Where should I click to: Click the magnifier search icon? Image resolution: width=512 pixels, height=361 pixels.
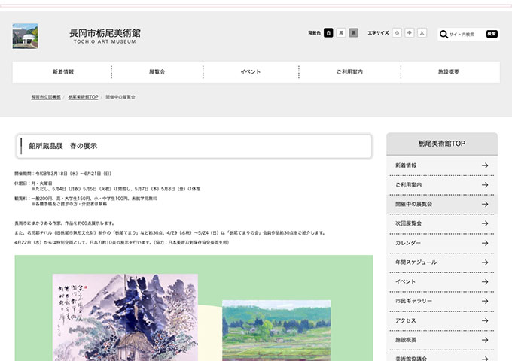[x=443, y=35]
